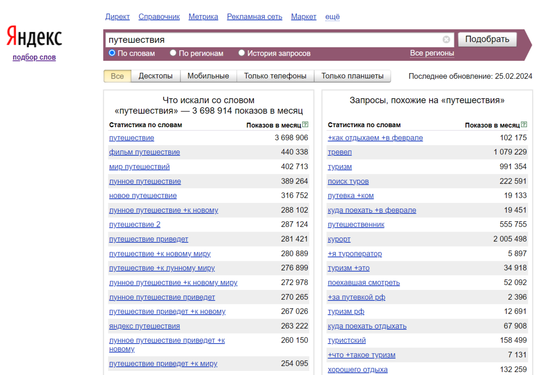This screenshot has height=375, width=541.
Task: Open the similar query "+за путевкой рф"
Action: point(357,297)
